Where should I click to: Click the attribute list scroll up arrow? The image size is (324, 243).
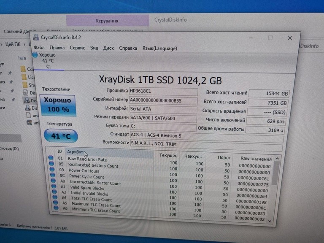(x=277, y=159)
